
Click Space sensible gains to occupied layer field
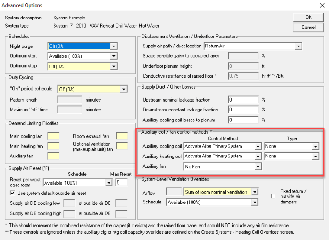point(243,56)
